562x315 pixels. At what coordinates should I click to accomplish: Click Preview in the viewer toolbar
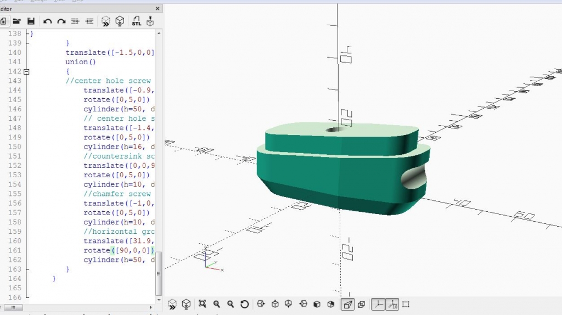coord(172,304)
